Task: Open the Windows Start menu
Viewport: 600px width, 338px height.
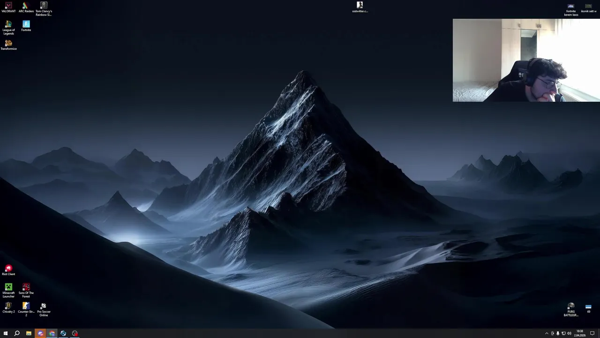Action: tap(6, 333)
